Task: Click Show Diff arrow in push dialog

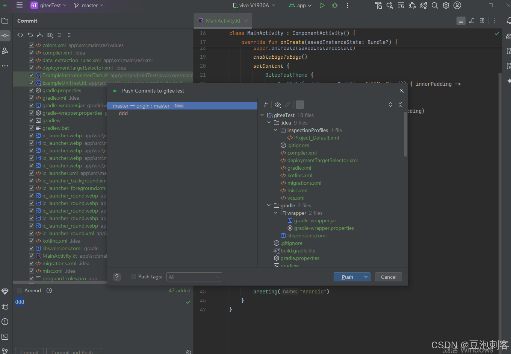Action: point(265,105)
